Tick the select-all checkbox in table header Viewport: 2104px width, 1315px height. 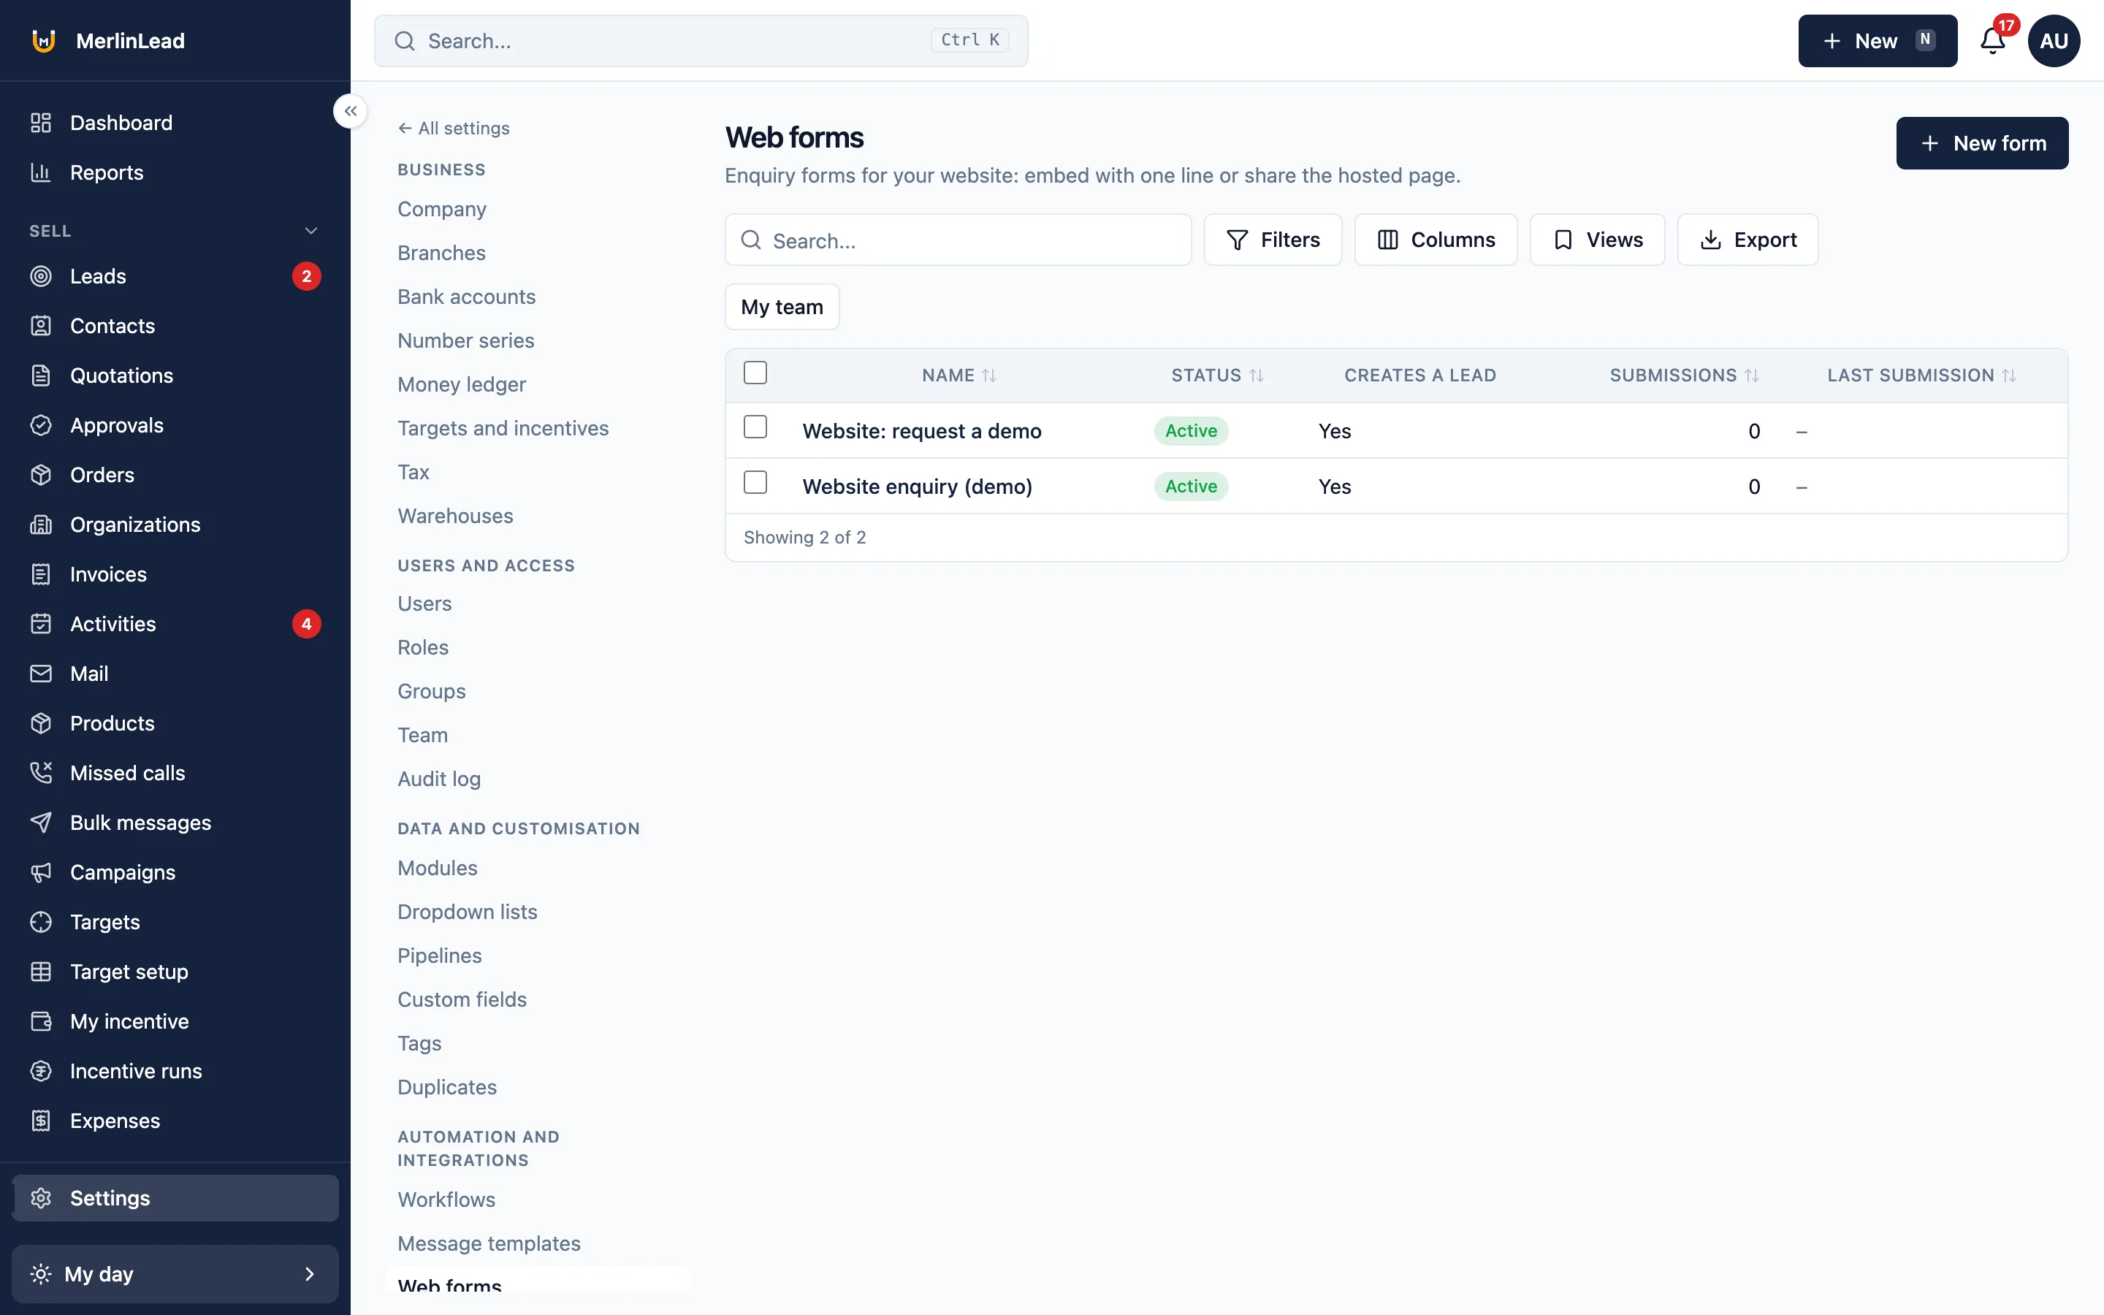(x=755, y=373)
